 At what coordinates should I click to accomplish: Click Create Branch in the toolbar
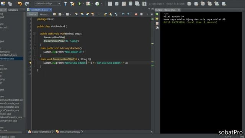point(156,4)
